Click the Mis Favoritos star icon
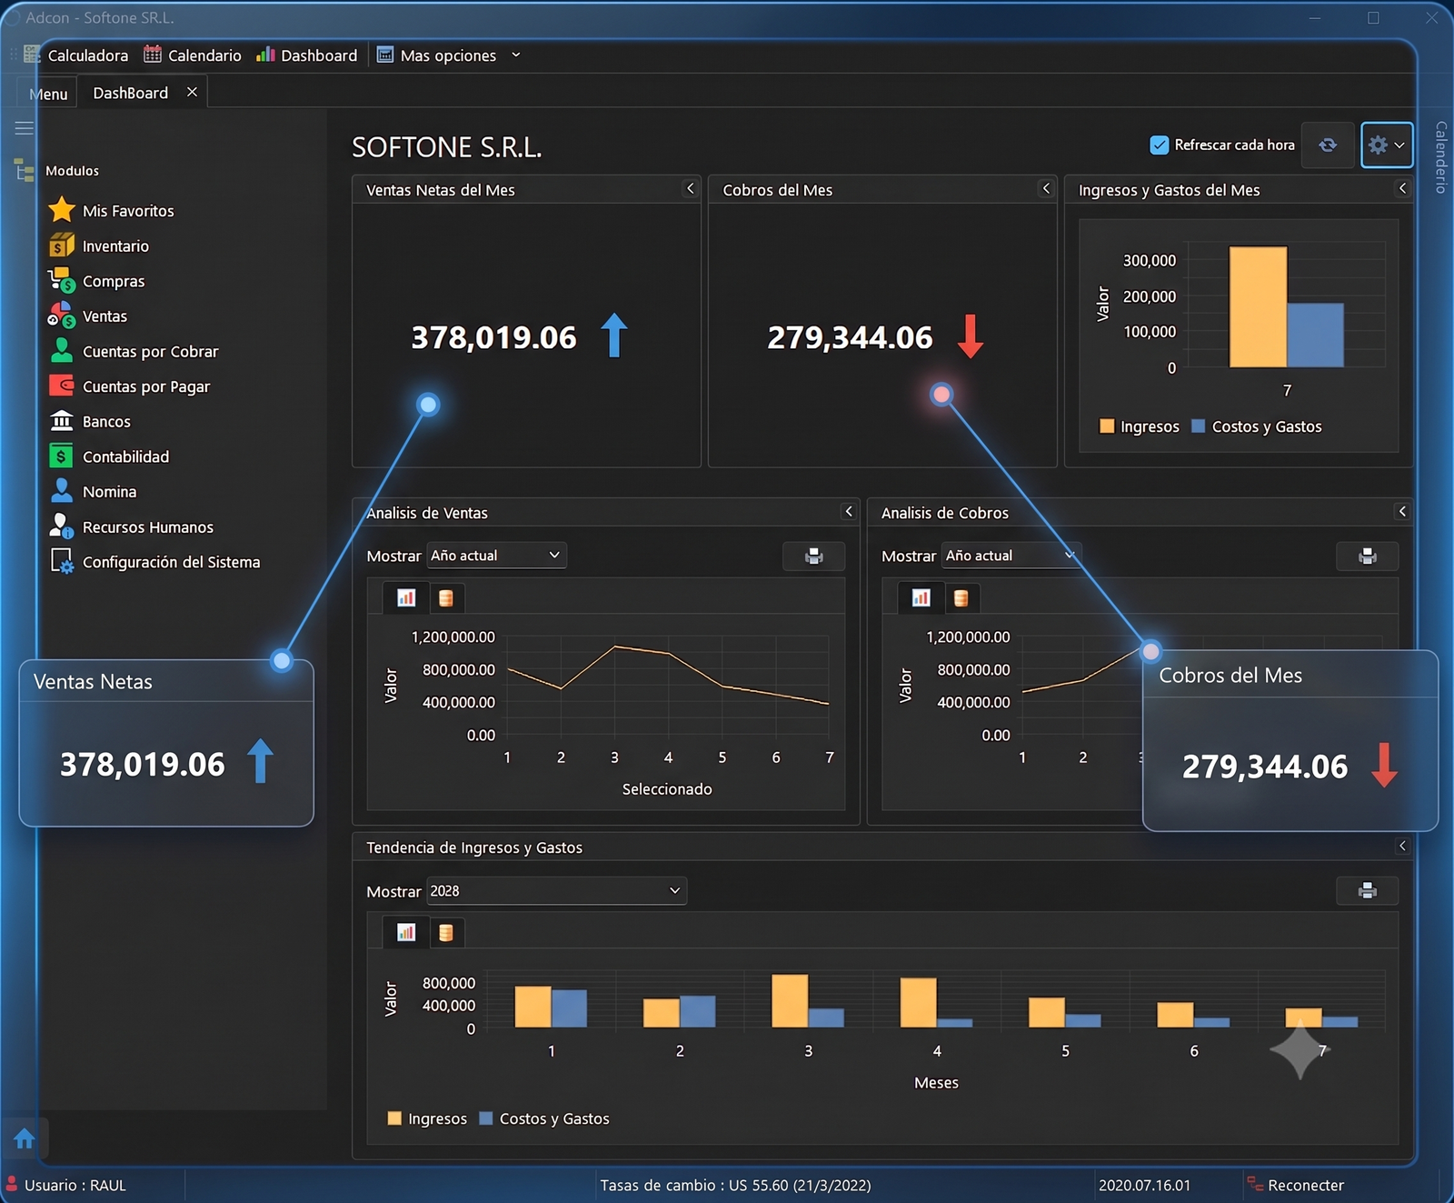The image size is (1454, 1203). click(61, 210)
